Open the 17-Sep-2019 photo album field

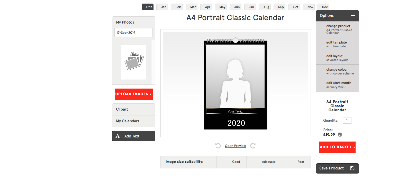(133, 33)
